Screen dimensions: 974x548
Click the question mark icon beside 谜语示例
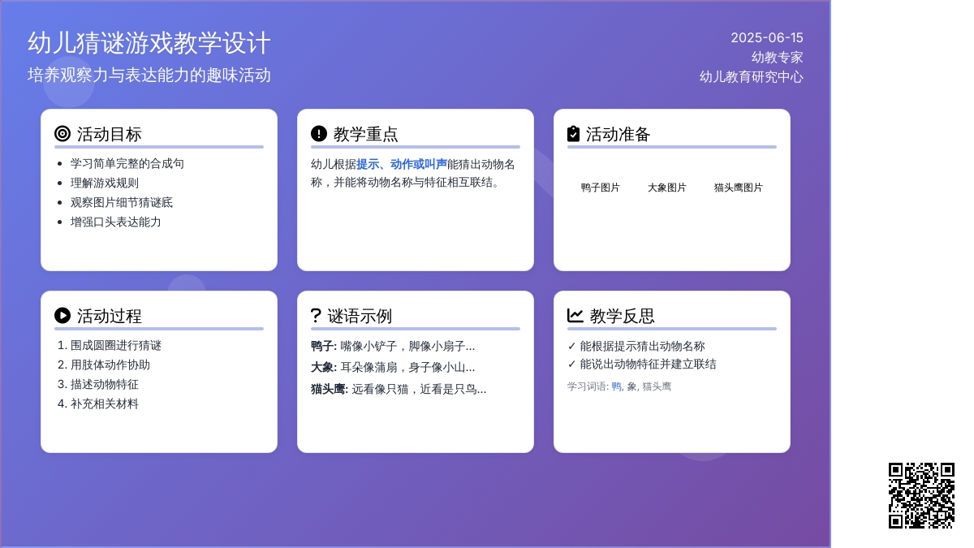(x=316, y=316)
